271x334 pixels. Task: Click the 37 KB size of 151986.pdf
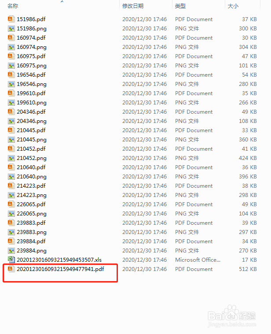pyautogui.click(x=249, y=19)
